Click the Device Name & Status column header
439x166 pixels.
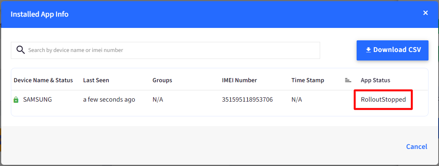(x=43, y=80)
